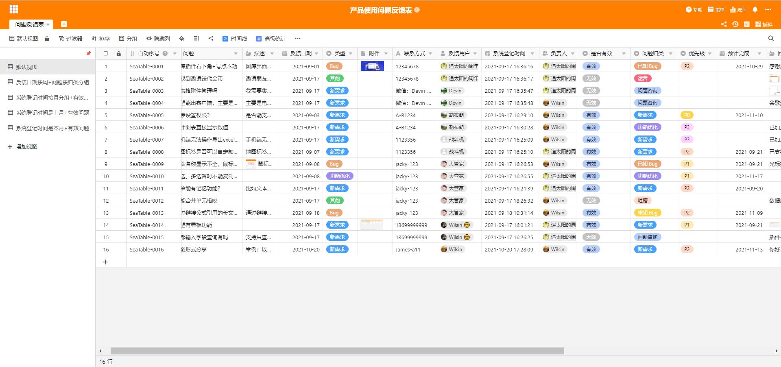Open the 类型 column header dropdown
This screenshot has width=781, height=367.
click(x=351, y=53)
